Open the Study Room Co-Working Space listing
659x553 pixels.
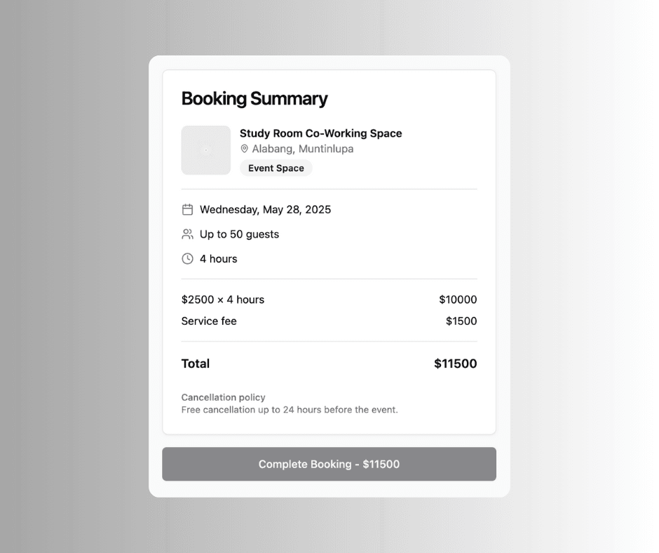[321, 133]
